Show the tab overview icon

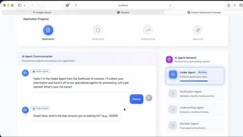(241, 5)
